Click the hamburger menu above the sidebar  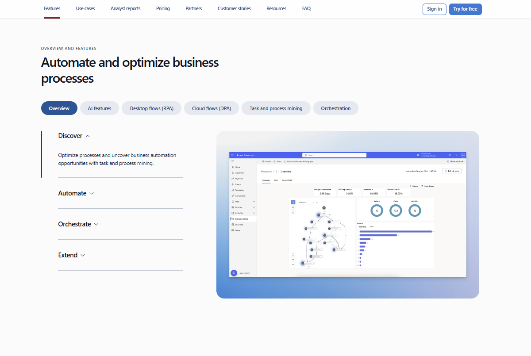pos(232,161)
